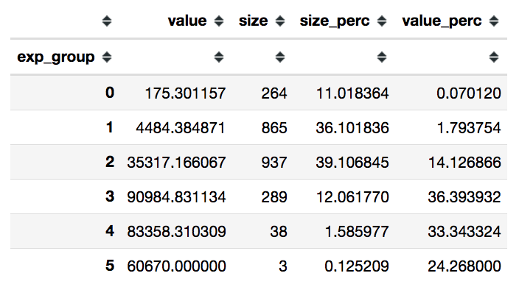Click value cell 60670.000000

(176, 266)
